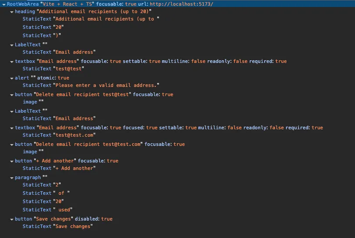Collapse the heading node disclosure triangle

11,12
